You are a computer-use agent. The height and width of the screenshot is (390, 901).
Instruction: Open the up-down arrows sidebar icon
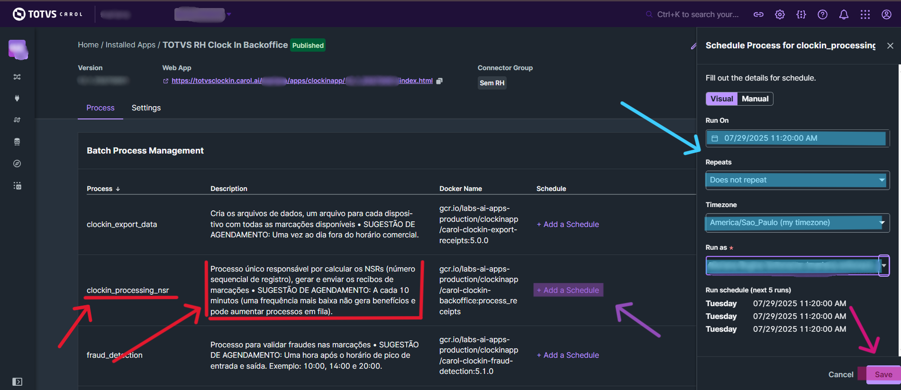(17, 120)
